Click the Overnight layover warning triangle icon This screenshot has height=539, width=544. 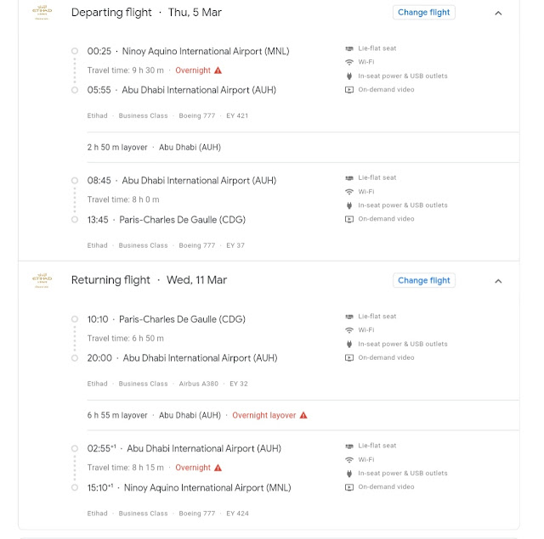click(303, 416)
